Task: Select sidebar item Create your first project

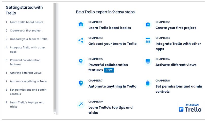Action: click(26, 31)
